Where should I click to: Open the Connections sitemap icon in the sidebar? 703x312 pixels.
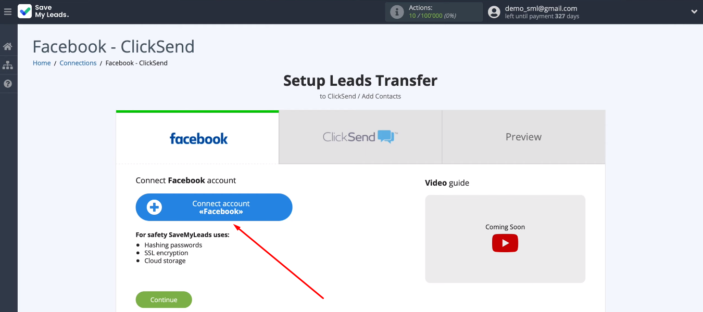pyautogui.click(x=8, y=65)
